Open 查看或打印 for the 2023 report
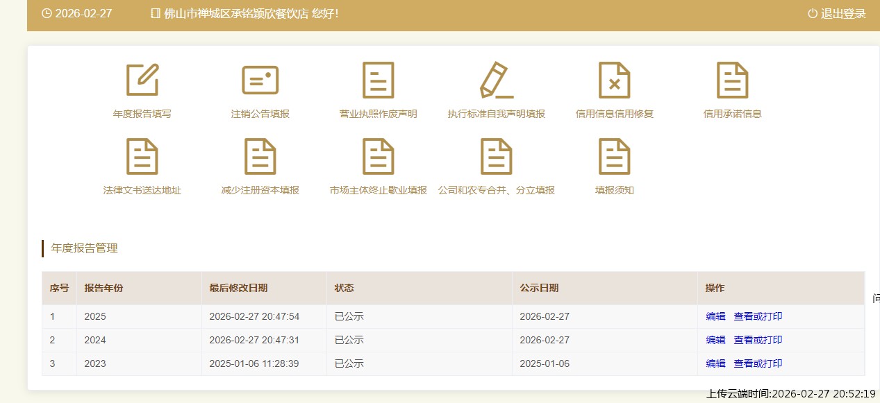The width and height of the screenshot is (880, 403). pos(758,363)
